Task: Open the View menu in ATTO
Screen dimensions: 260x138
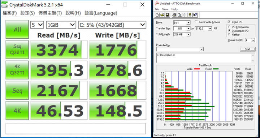Action: click(165, 9)
